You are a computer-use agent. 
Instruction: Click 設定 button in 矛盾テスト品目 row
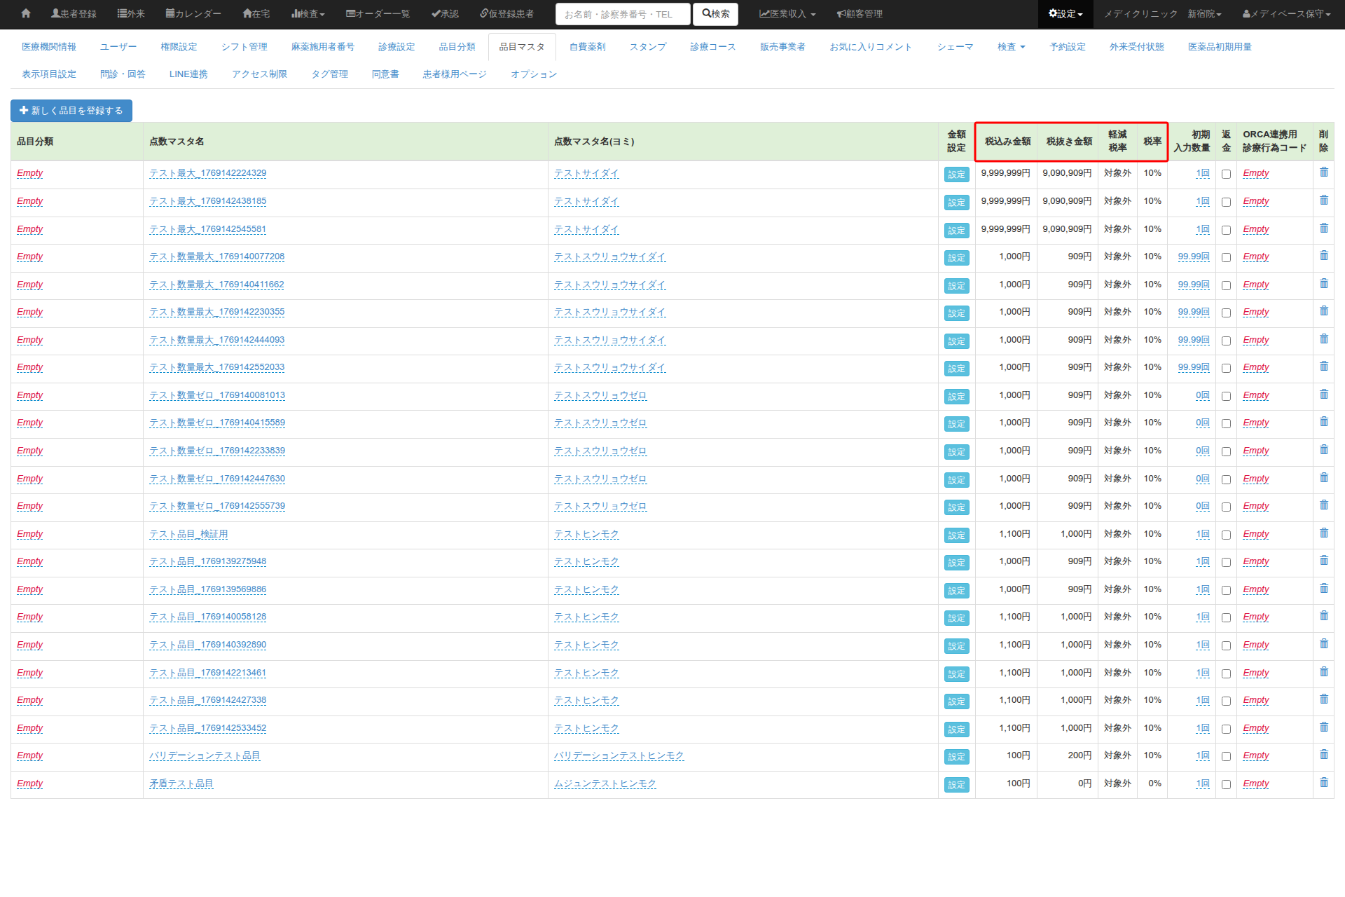[956, 785]
